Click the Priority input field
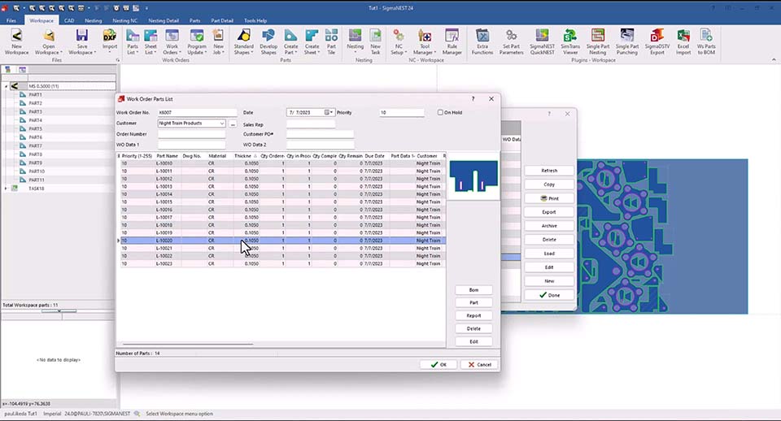 pyautogui.click(x=401, y=112)
